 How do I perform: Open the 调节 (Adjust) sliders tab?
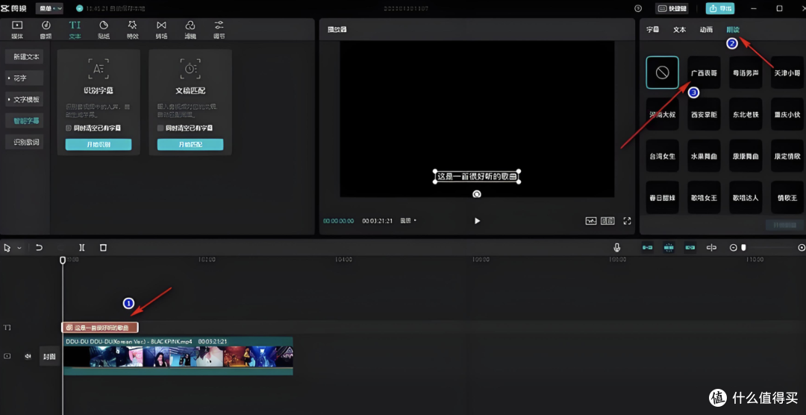pyautogui.click(x=219, y=30)
